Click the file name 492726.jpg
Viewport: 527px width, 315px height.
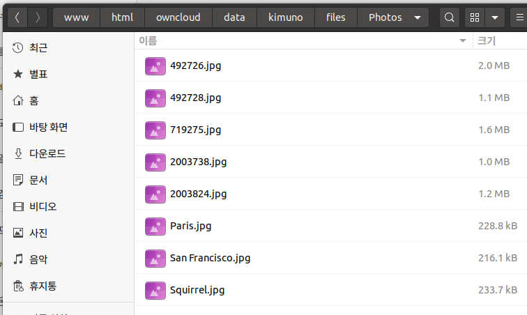[x=196, y=66]
